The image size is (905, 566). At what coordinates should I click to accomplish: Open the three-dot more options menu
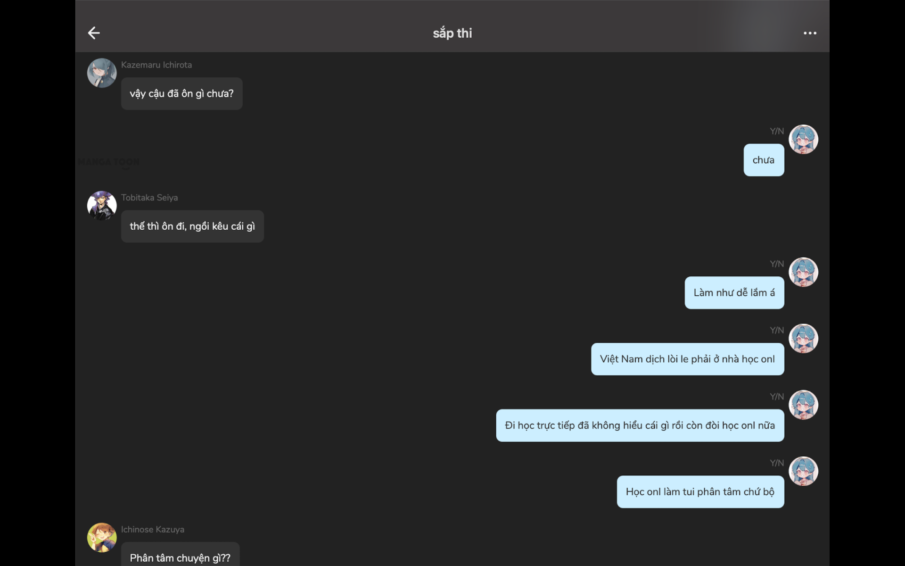tap(810, 33)
